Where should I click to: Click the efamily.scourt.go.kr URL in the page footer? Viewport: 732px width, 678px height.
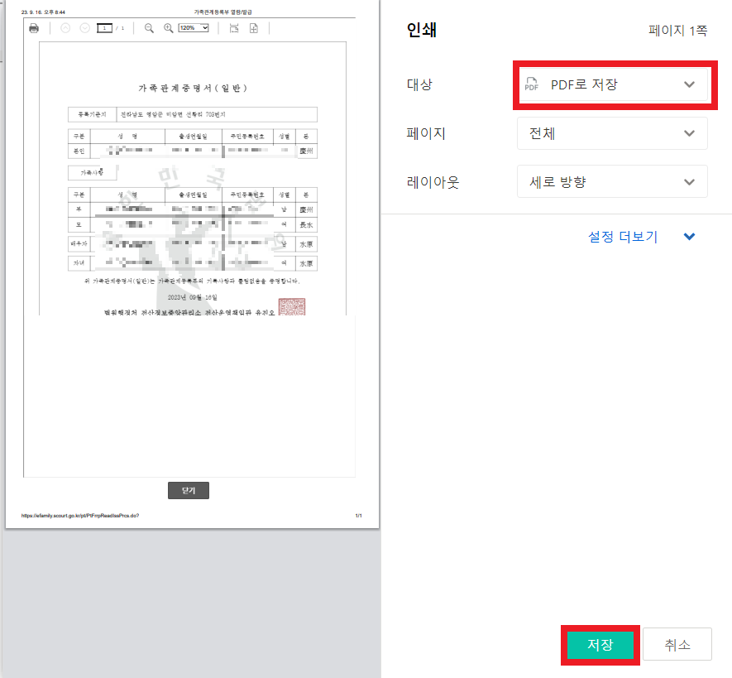pyautogui.click(x=80, y=516)
